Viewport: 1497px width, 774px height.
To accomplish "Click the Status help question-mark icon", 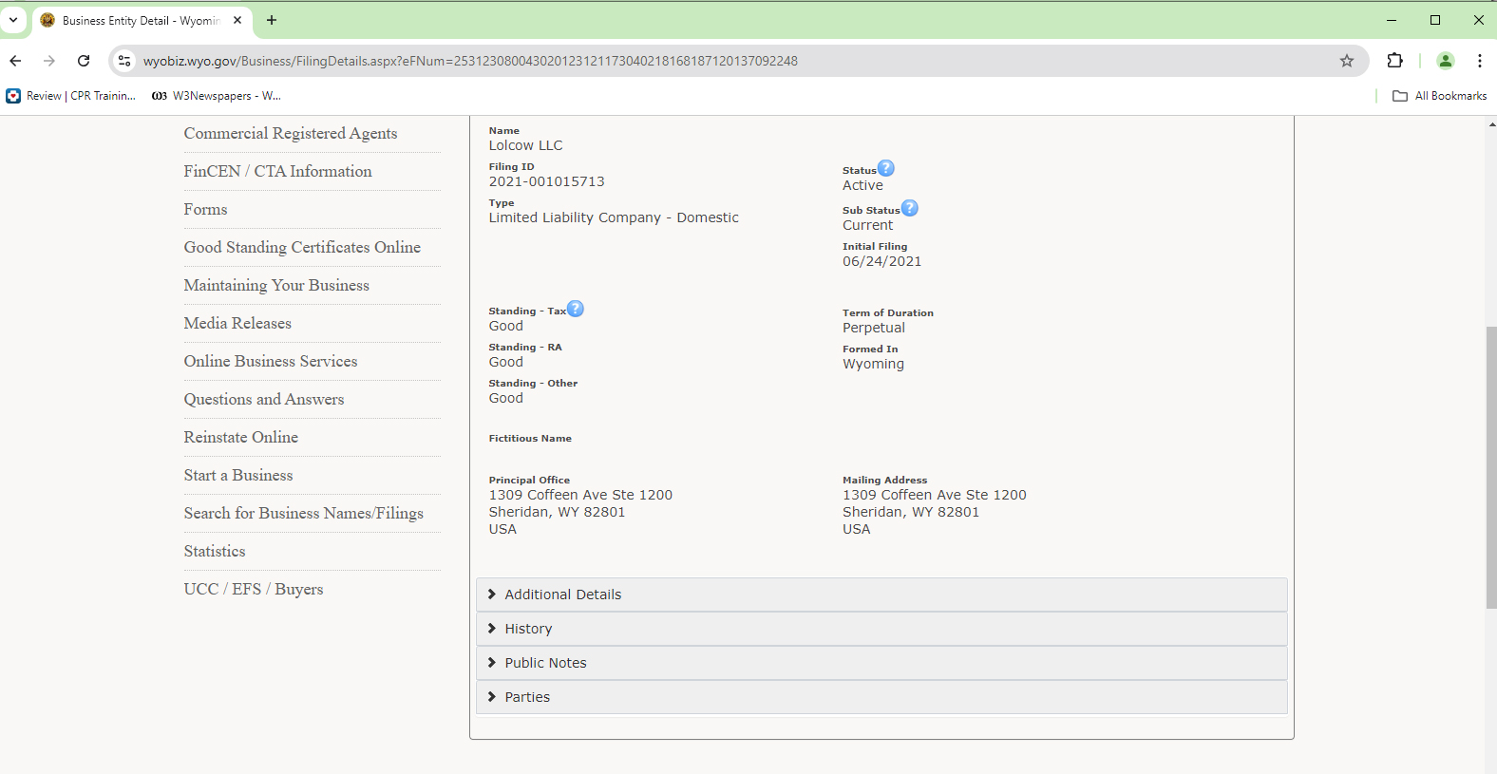I will 885,168.
